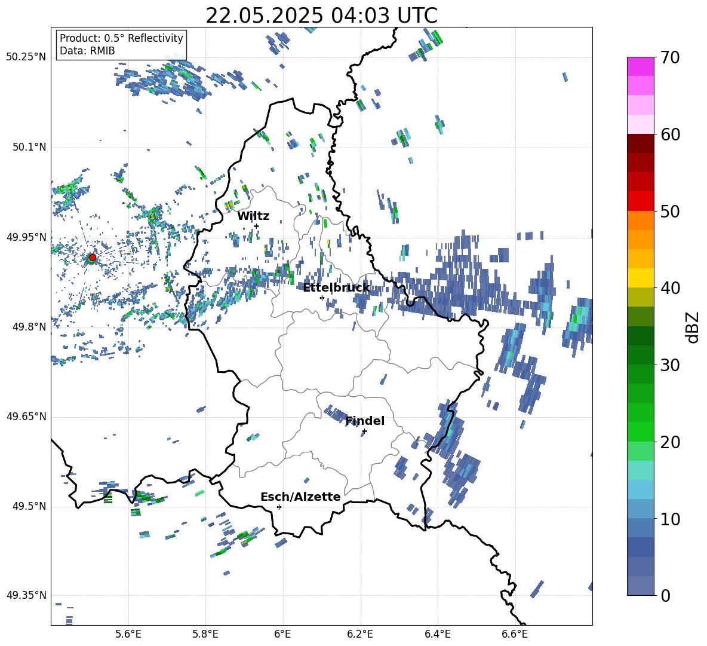Image resolution: width=707 pixels, height=646 pixels.
Task: Click the colorbar value 40
Action: [670, 288]
